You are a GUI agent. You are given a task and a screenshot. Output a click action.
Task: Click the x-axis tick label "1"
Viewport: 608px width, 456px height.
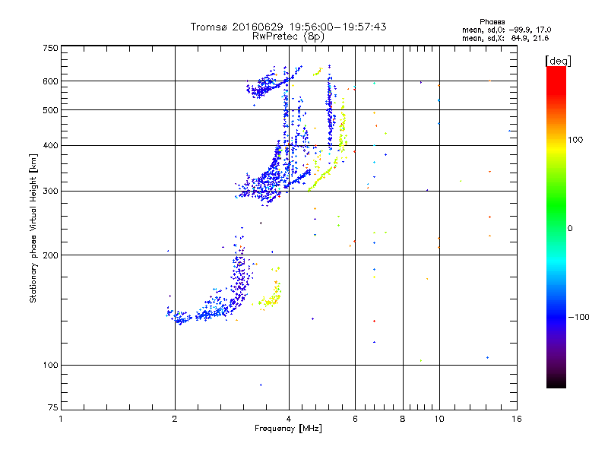61,419
